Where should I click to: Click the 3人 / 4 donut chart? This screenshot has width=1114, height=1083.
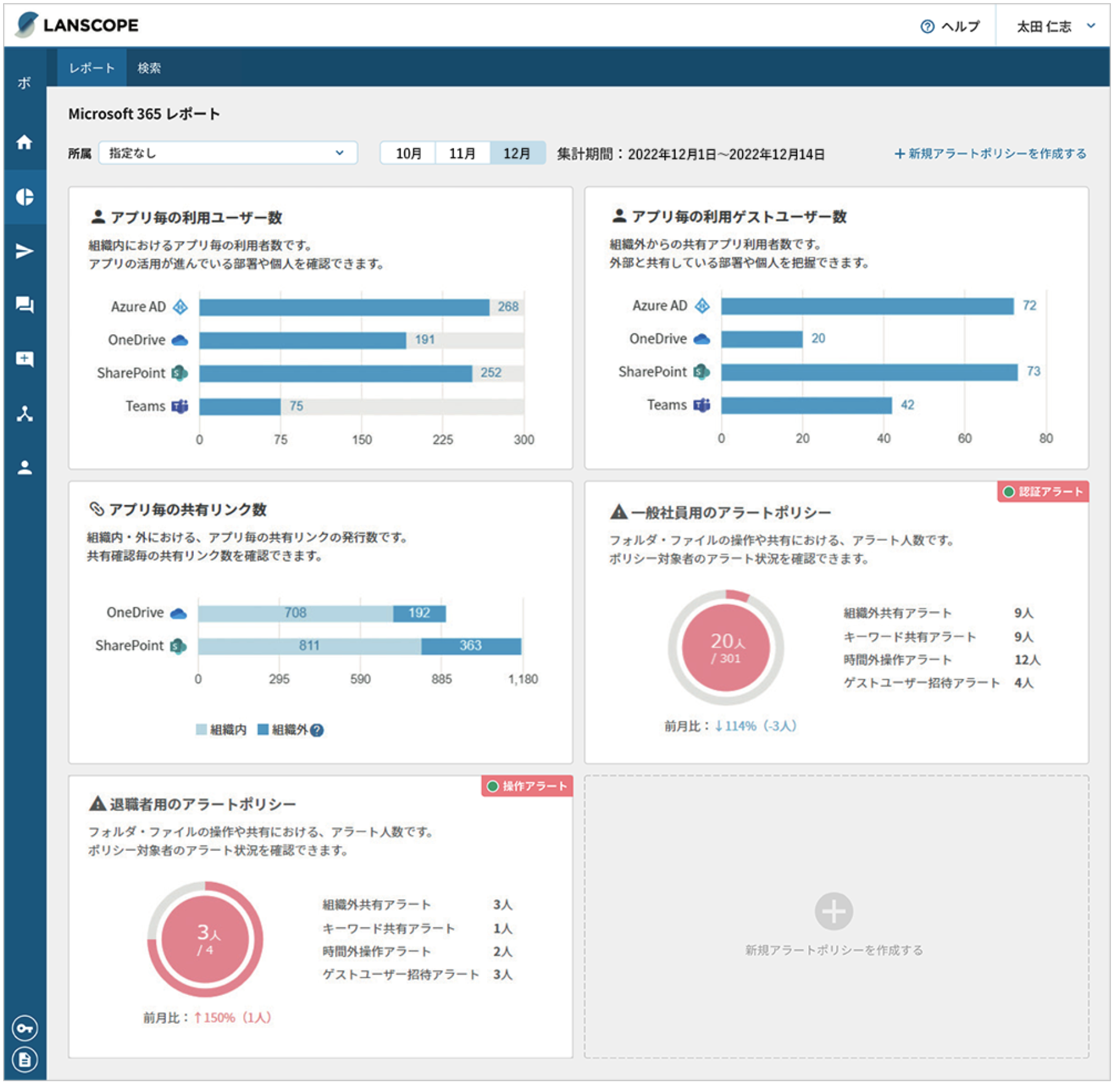click(x=205, y=940)
